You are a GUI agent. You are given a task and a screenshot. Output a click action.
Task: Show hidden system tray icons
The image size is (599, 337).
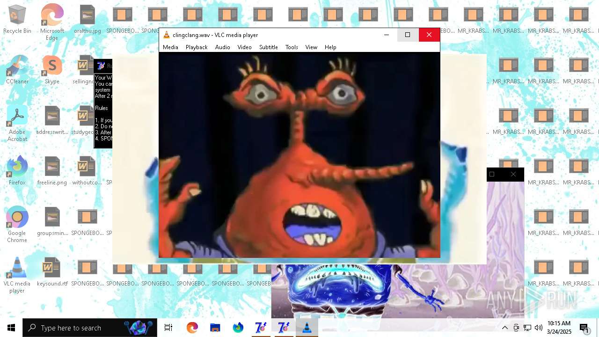pyautogui.click(x=505, y=328)
